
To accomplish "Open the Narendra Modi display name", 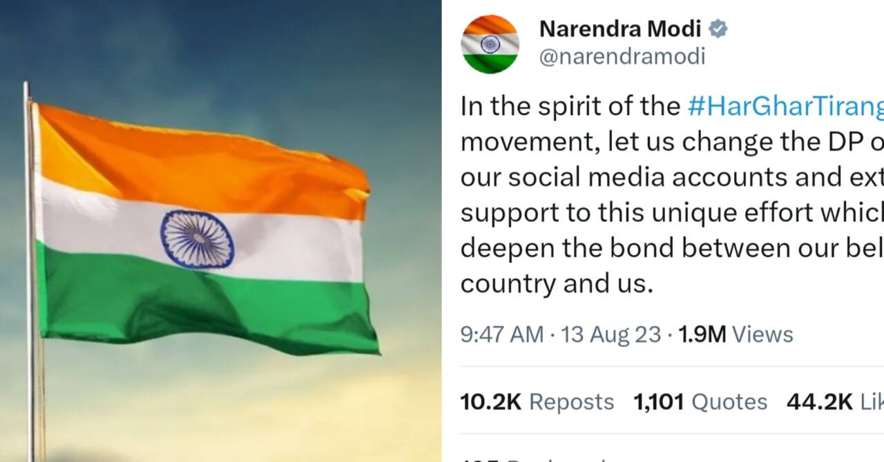I will pos(619,29).
